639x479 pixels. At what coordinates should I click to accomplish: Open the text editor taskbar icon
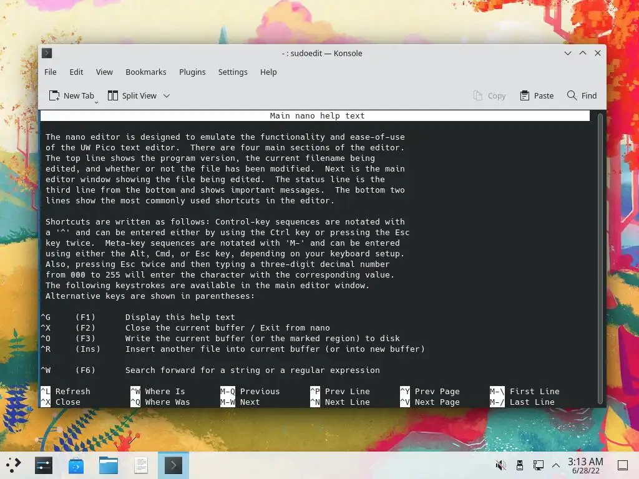pos(141,465)
